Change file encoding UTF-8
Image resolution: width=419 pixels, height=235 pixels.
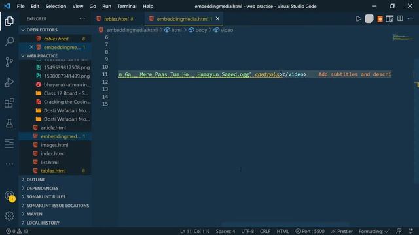tap(247, 231)
